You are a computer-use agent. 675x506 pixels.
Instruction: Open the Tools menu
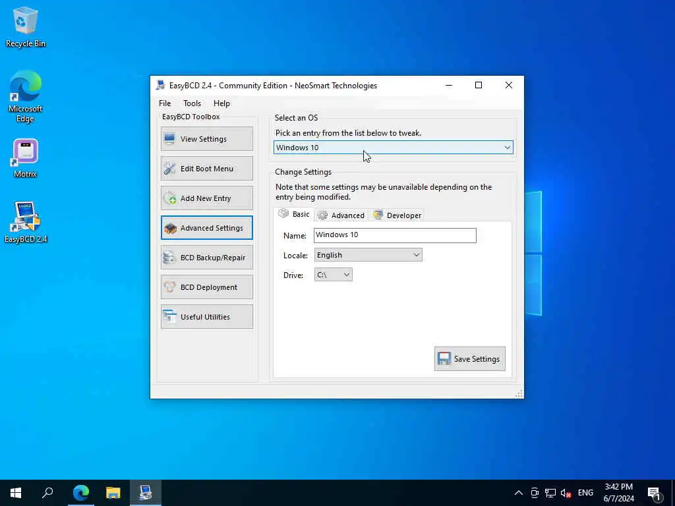pyautogui.click(x=192, y=103)
